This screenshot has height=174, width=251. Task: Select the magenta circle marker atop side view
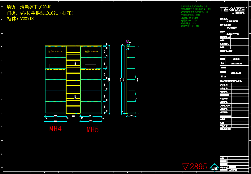point(127,41)
